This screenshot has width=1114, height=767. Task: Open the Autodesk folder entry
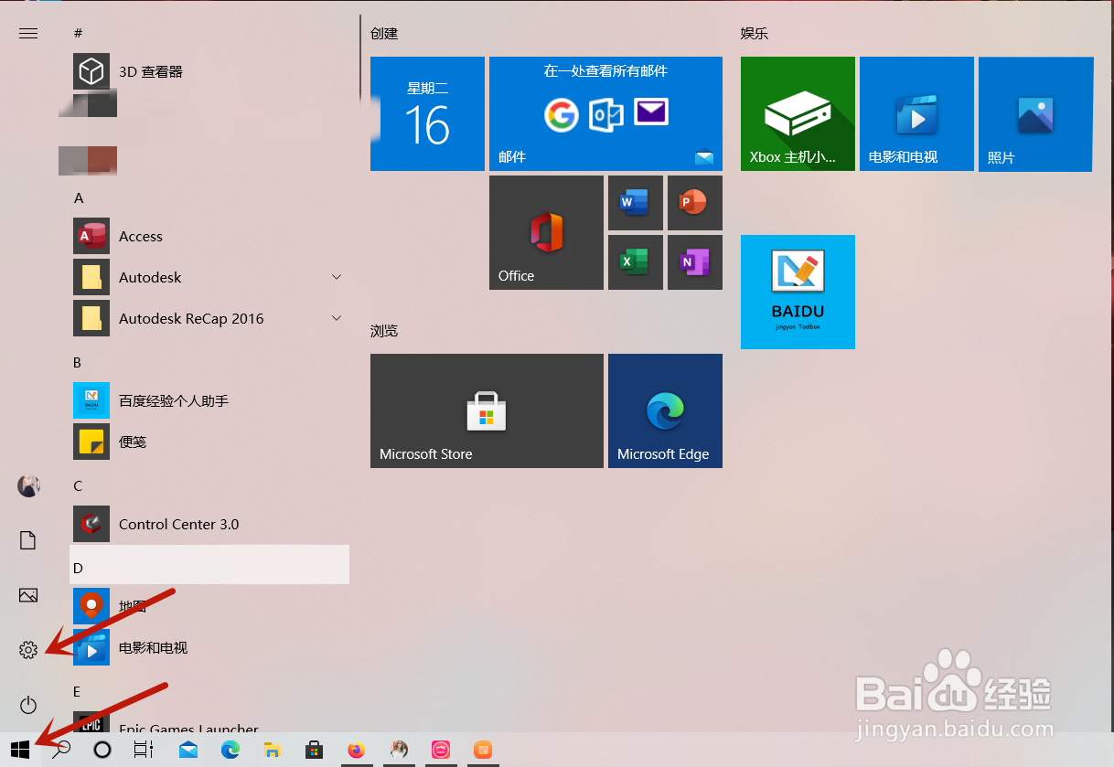(x=209, y=277)
